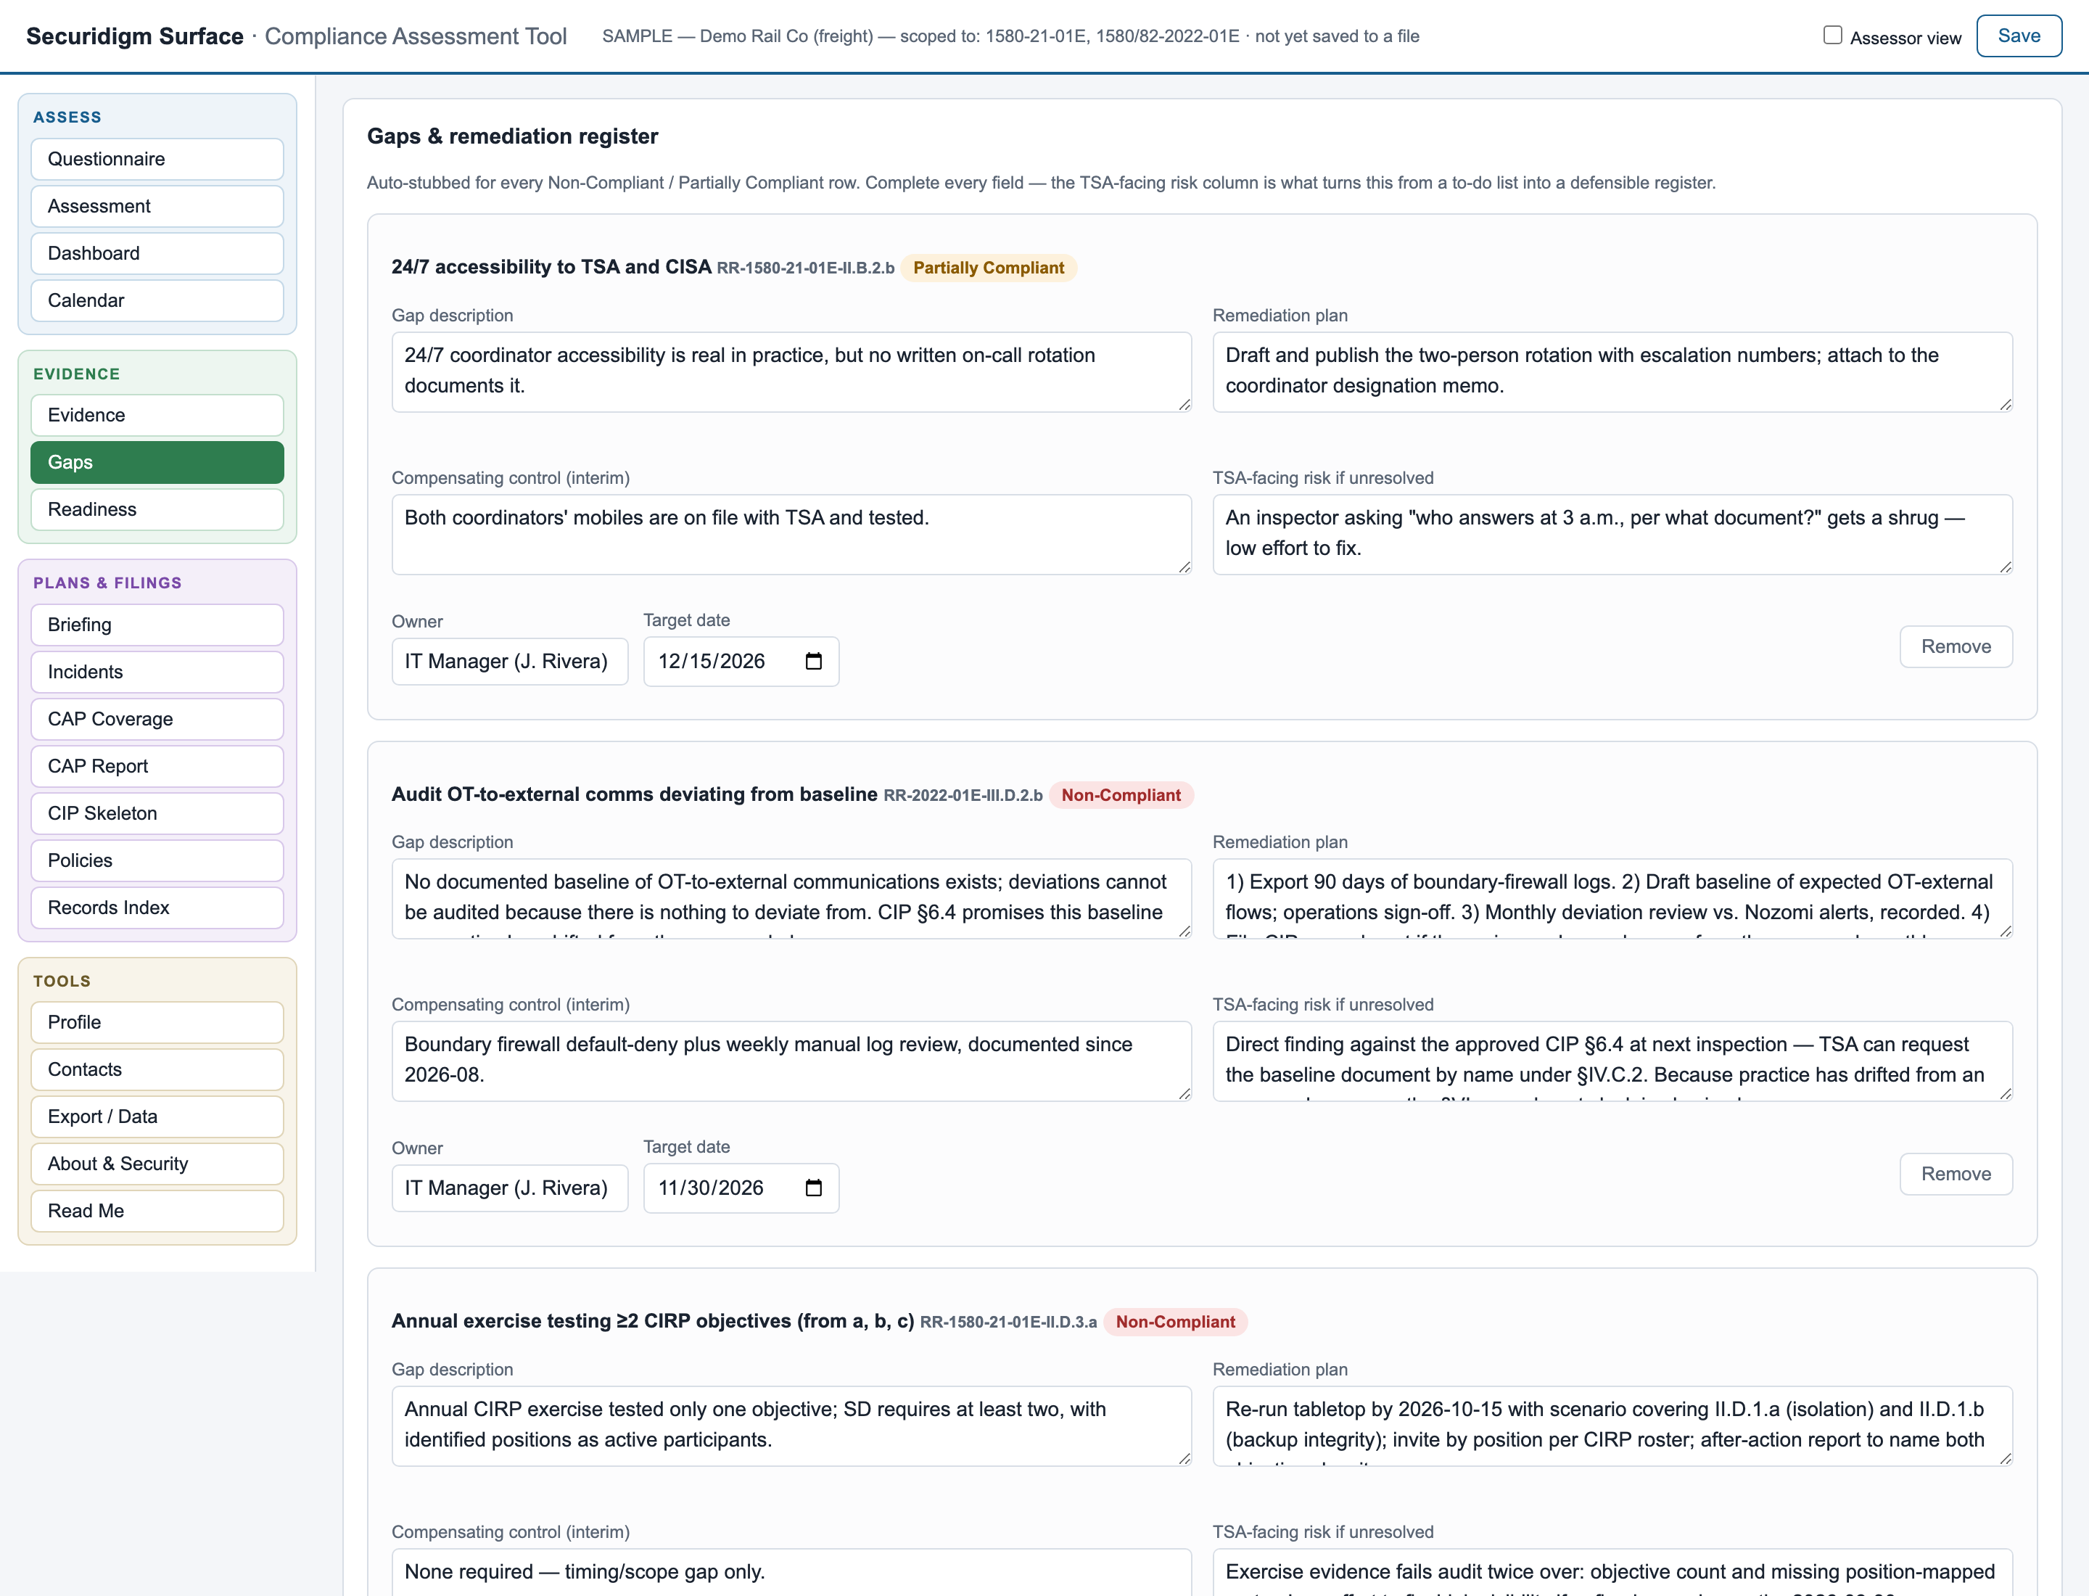The width and height of the screenshot is (2089, 1596).
Task: Click 'Annual exercise testing ≥2 CIRP objectives' title
Action: click(653, 1322)
